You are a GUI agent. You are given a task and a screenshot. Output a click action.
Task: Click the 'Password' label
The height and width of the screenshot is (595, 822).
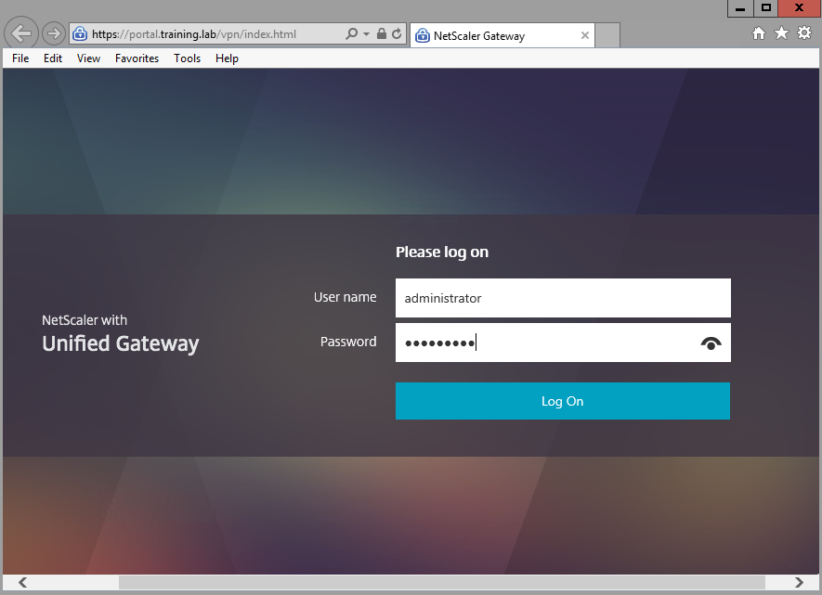348,342
